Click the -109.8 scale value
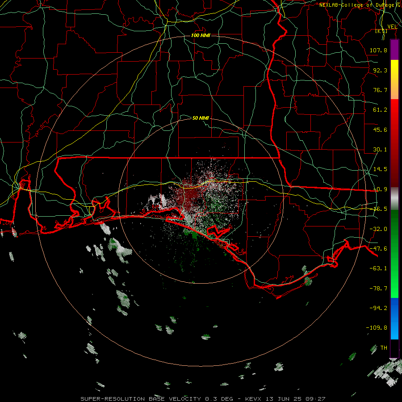The image size is (402, 402). pyautogui.click(x=377, y=328)
